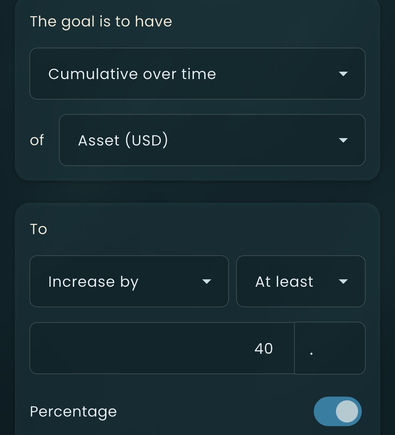Click the "of" label before Asset dropdown
Image resolution: width=395 pixels, height=435 pixels.
point(37,140)
